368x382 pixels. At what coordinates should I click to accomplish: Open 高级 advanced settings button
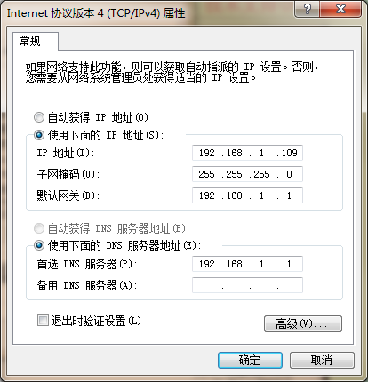pos(303,323)
